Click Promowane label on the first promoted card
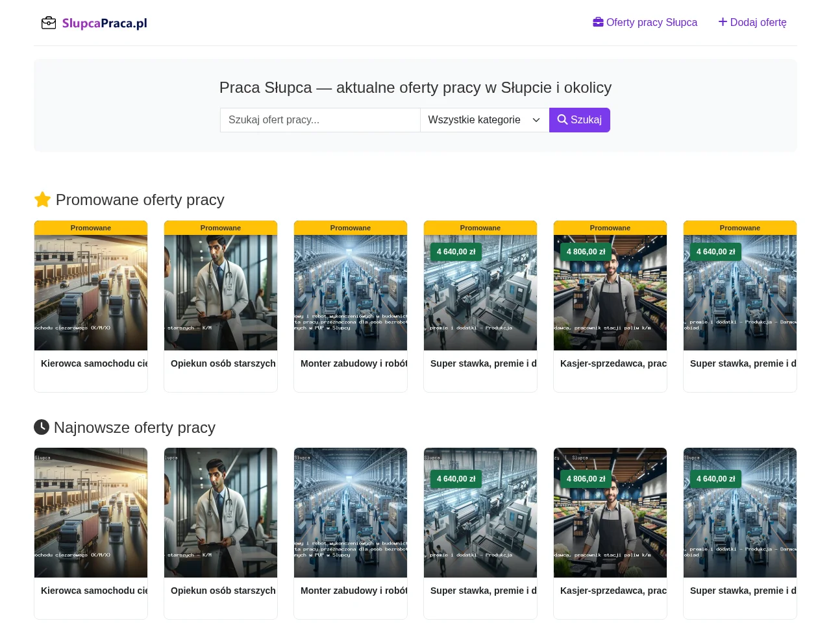The width and height of the screenshot is (831, 623). click(91, 228)
